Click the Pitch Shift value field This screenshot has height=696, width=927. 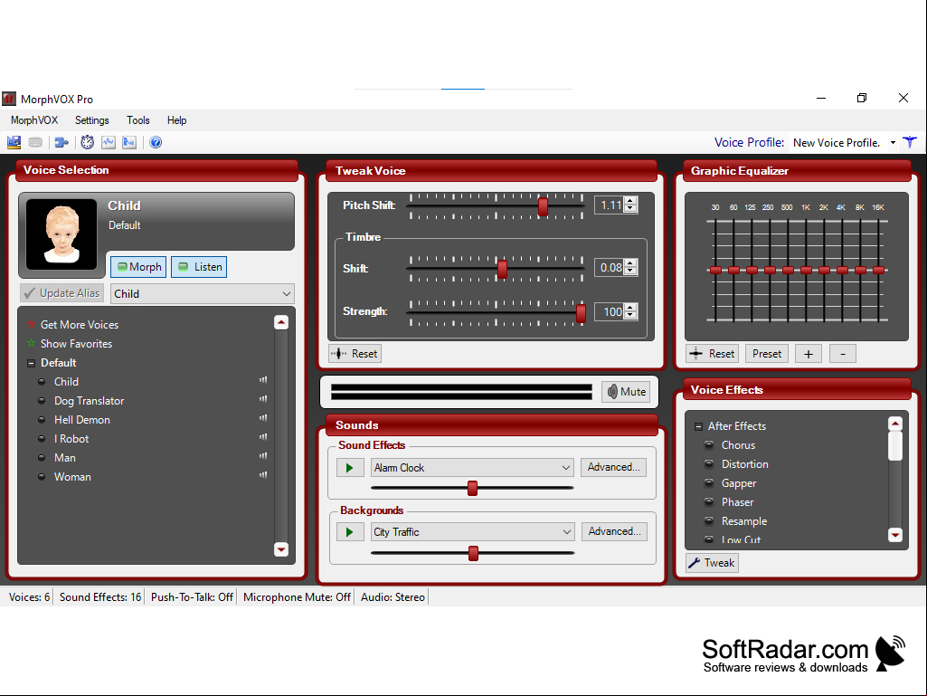(x=610, y=205)
